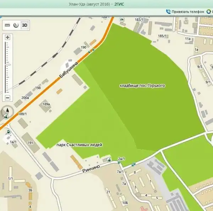Select the ruler measurement tool

click(8, 25)
